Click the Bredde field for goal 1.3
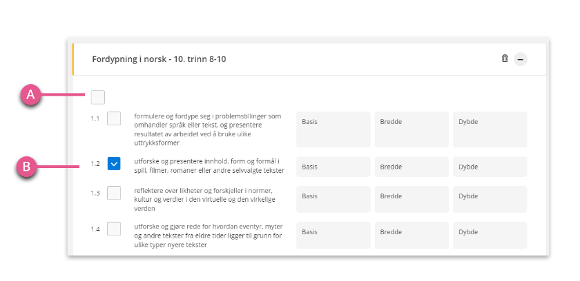The height and width of the screenshot is (281, 580). pos(412,200)
